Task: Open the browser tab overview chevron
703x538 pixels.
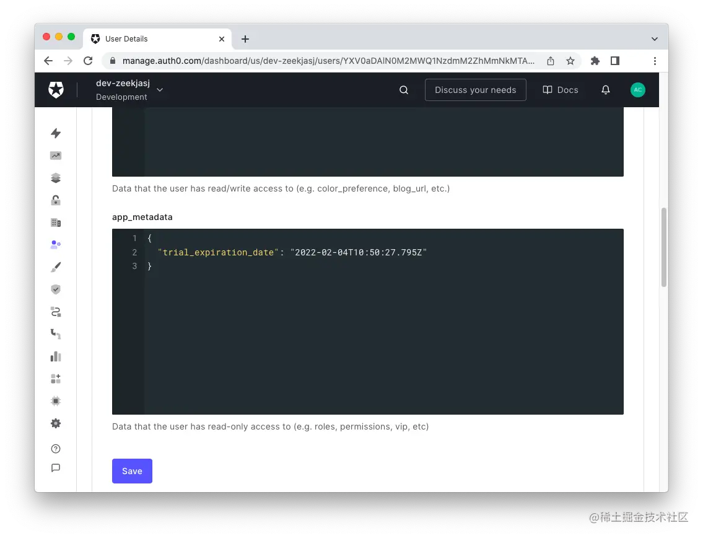Action: pyautogui.click(x=655, y=38)
